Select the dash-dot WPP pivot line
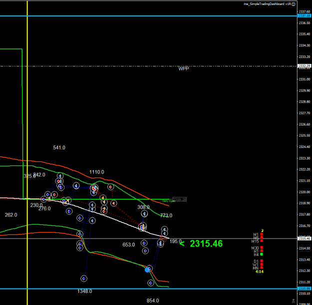The image size is (312, 305). pyautogui.click(x=149, y=66)
